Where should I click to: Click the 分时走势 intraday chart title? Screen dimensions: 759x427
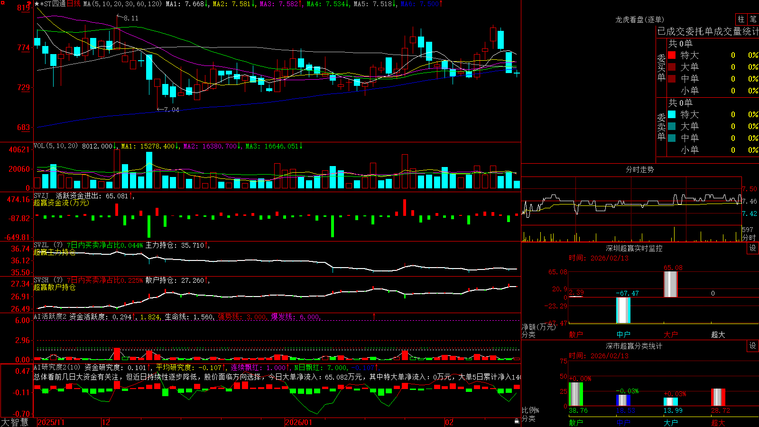(640, 169)
